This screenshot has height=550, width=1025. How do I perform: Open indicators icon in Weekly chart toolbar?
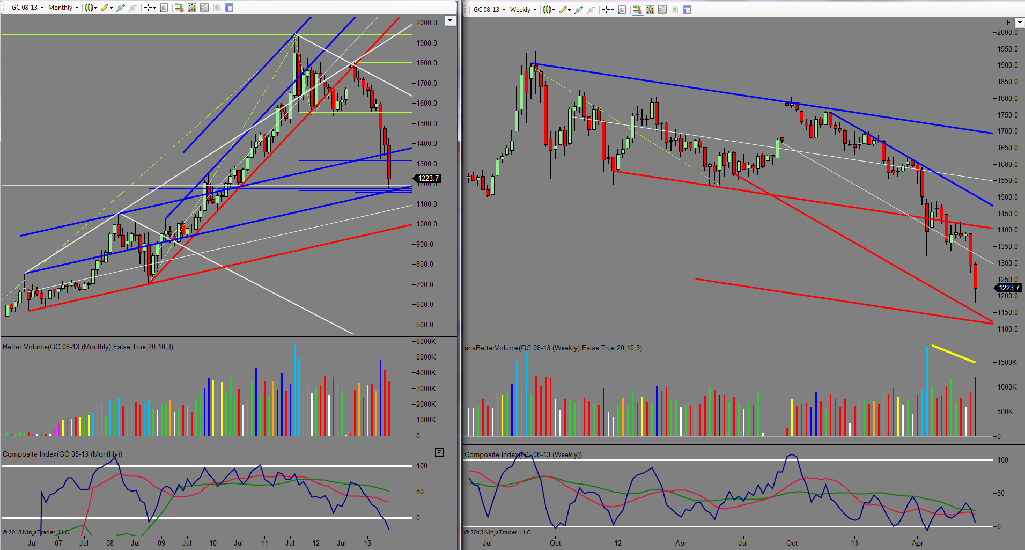tap(662, 10)
